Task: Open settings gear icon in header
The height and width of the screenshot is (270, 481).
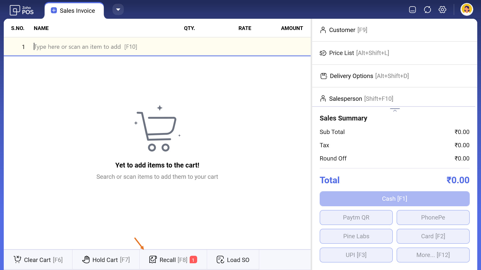Action: click(x=442, y=10)
